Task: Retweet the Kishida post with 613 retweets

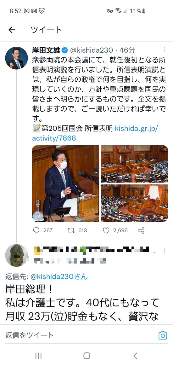Action: (71, 231)
